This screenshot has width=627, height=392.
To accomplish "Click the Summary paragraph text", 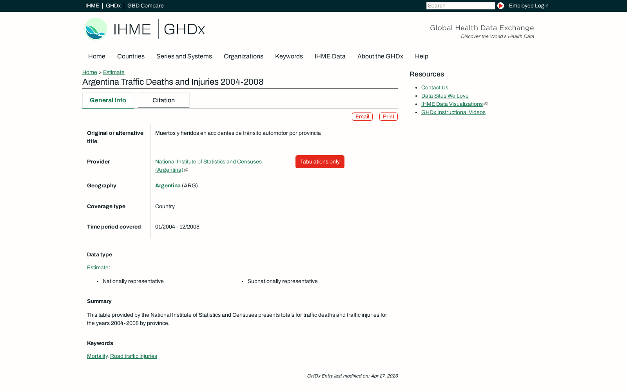I will tap(237, 319).
